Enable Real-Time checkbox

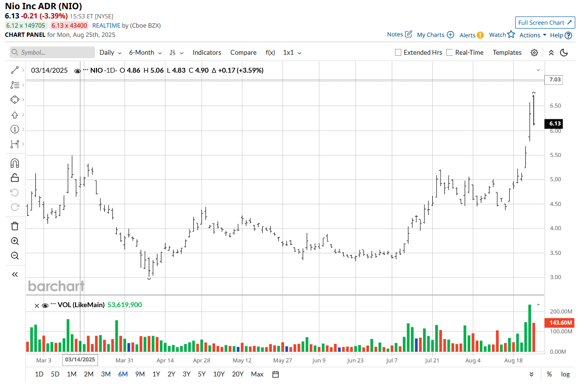450,52
